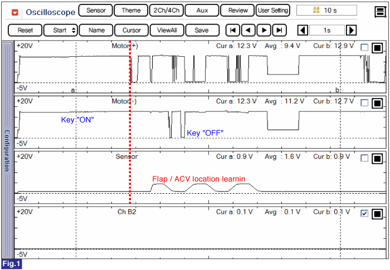
Task: Expand the Configuration side panel
Action: [x=7, y=150]
